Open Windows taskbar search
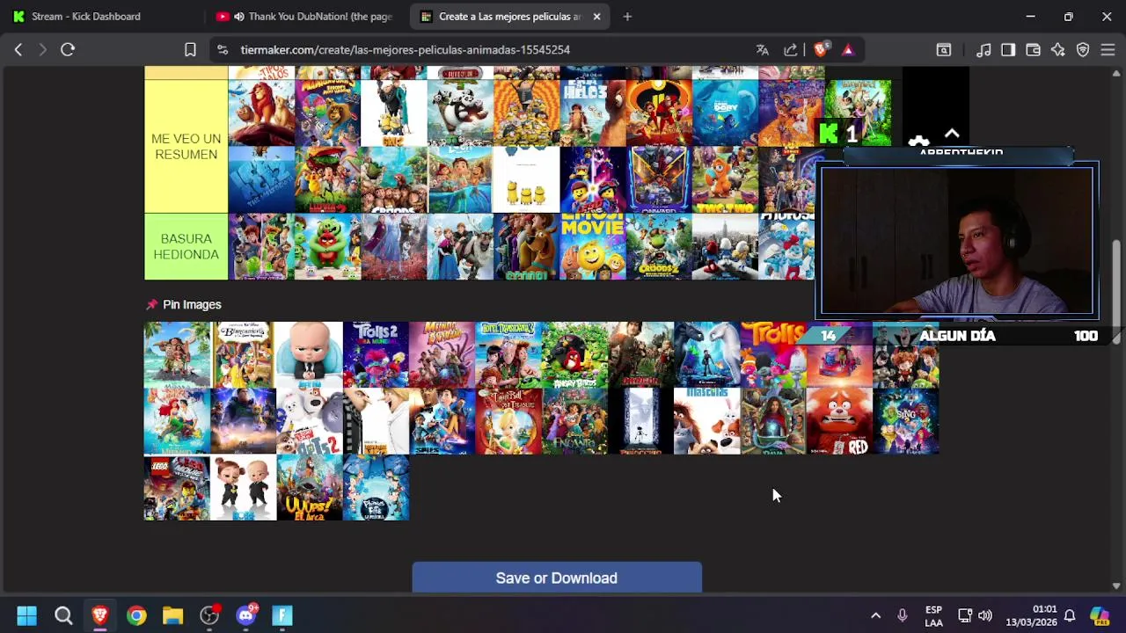Screen dimensions: 1126x633 63,615
